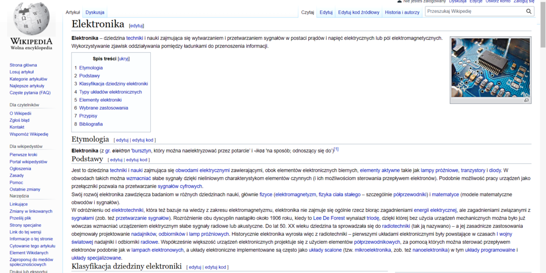546x273 pixels.
Task: Jump to Podstawy in contents
Action: point(89,76)
